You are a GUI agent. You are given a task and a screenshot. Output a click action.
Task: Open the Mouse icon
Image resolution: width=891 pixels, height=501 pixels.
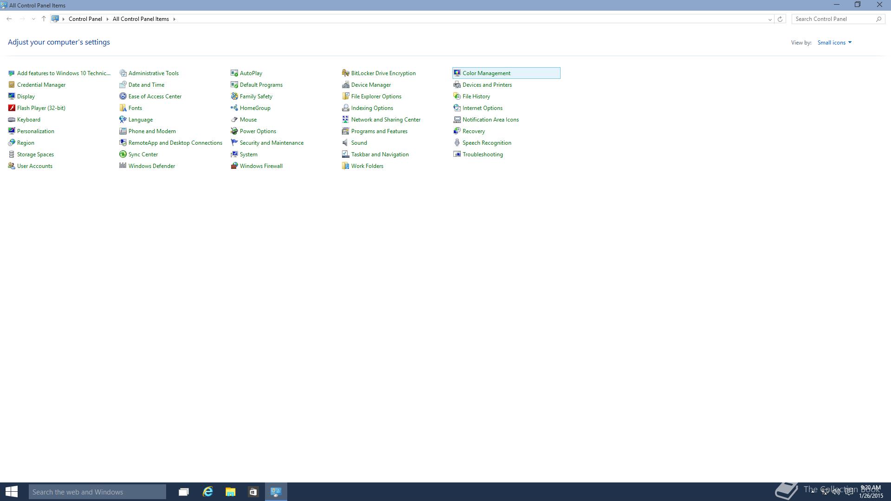234,119
